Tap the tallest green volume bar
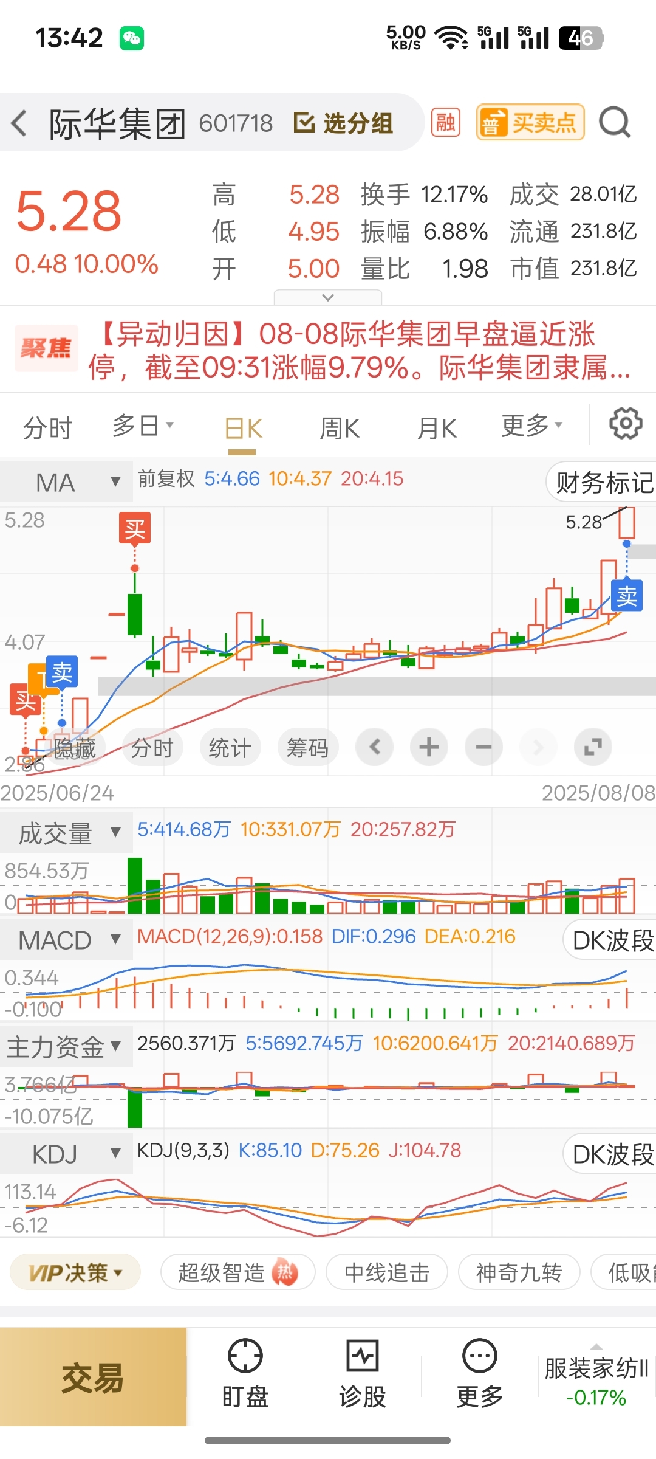The image size is (656, 1459). tap(135, 885)
